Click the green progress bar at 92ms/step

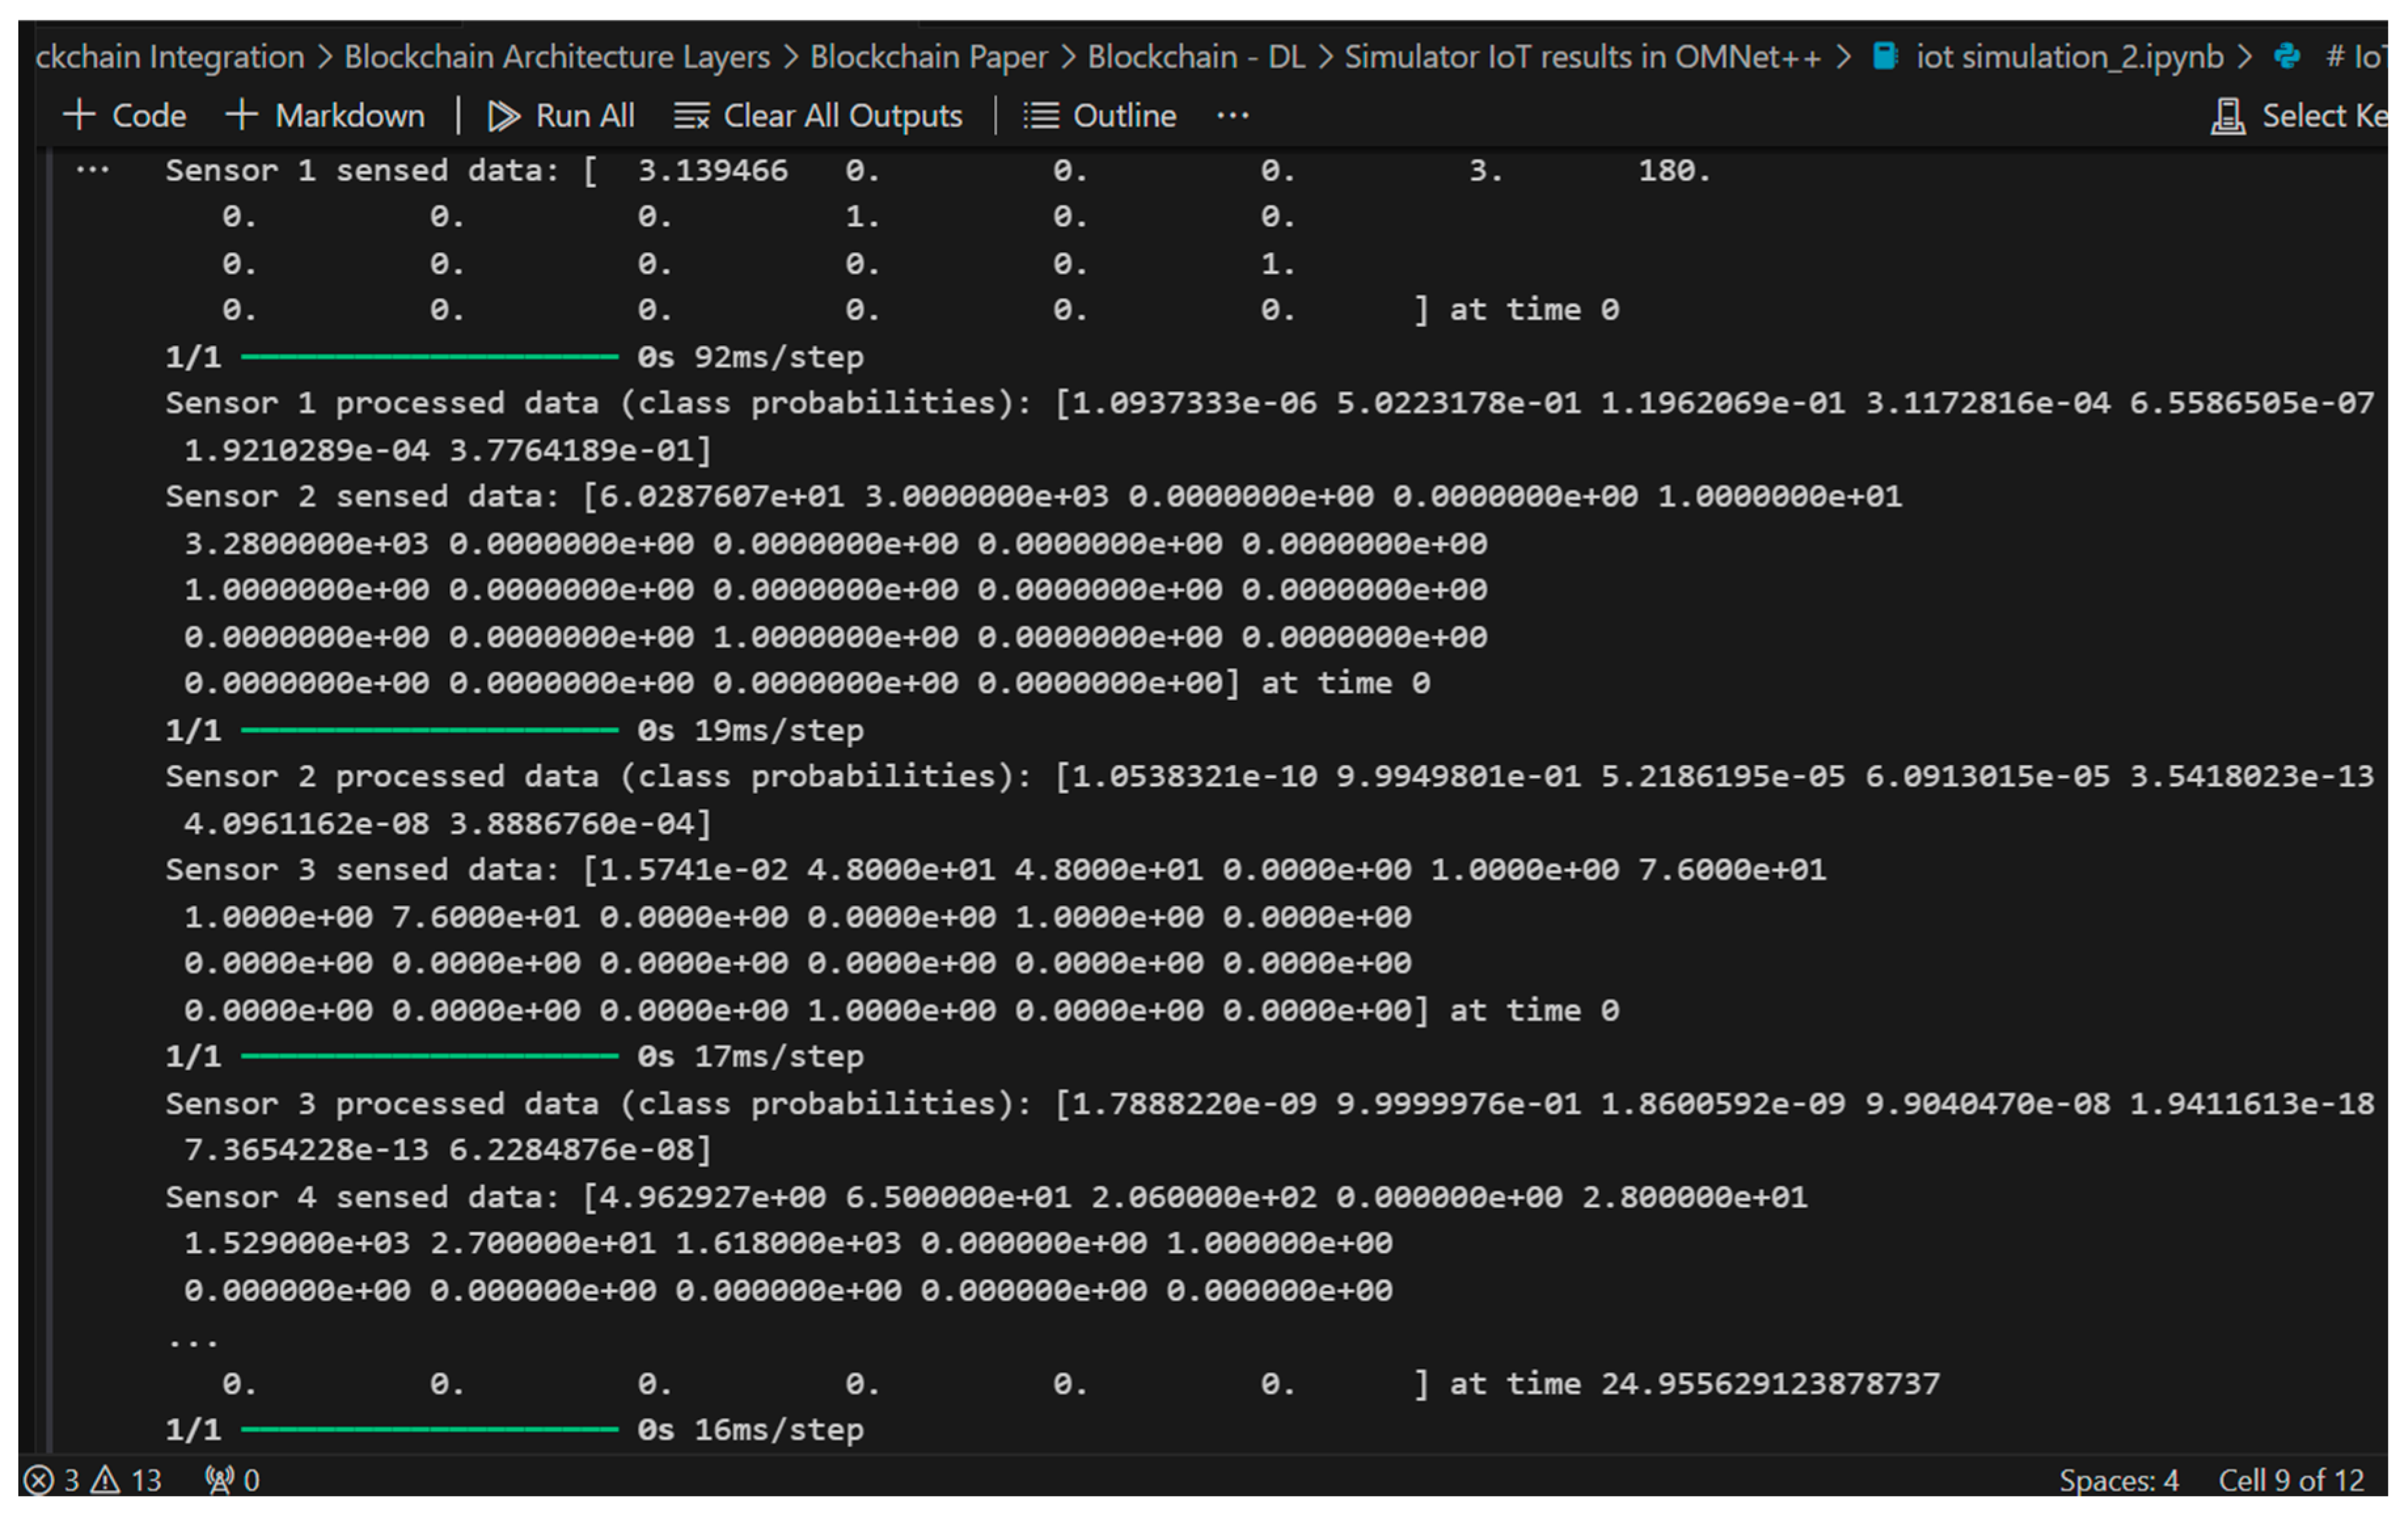[429, 357]
